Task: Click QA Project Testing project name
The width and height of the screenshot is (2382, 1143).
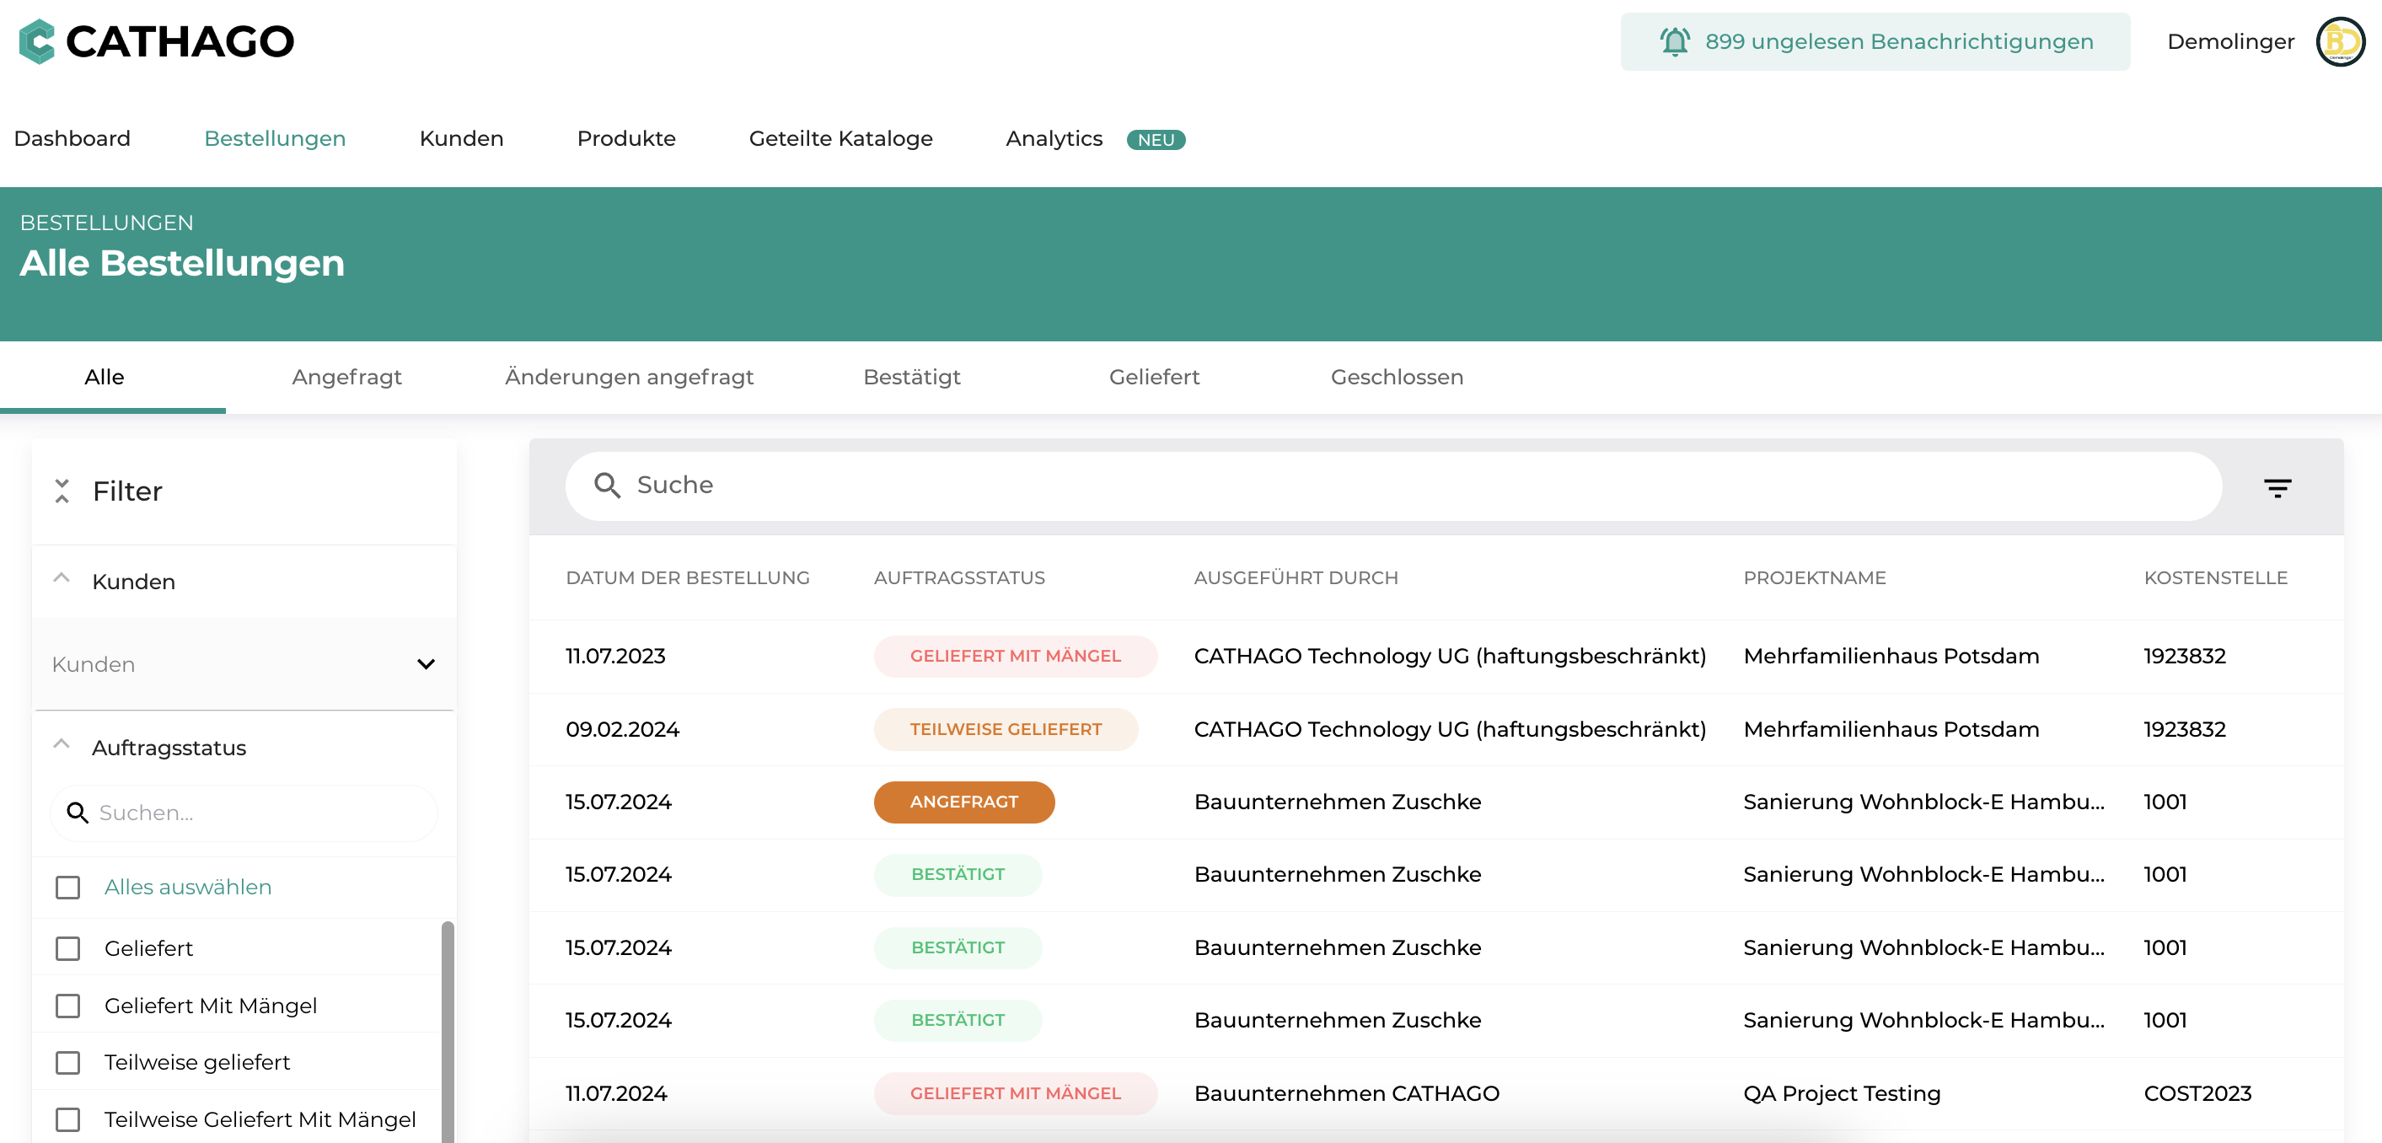Action: (x=1842, y=1094)
